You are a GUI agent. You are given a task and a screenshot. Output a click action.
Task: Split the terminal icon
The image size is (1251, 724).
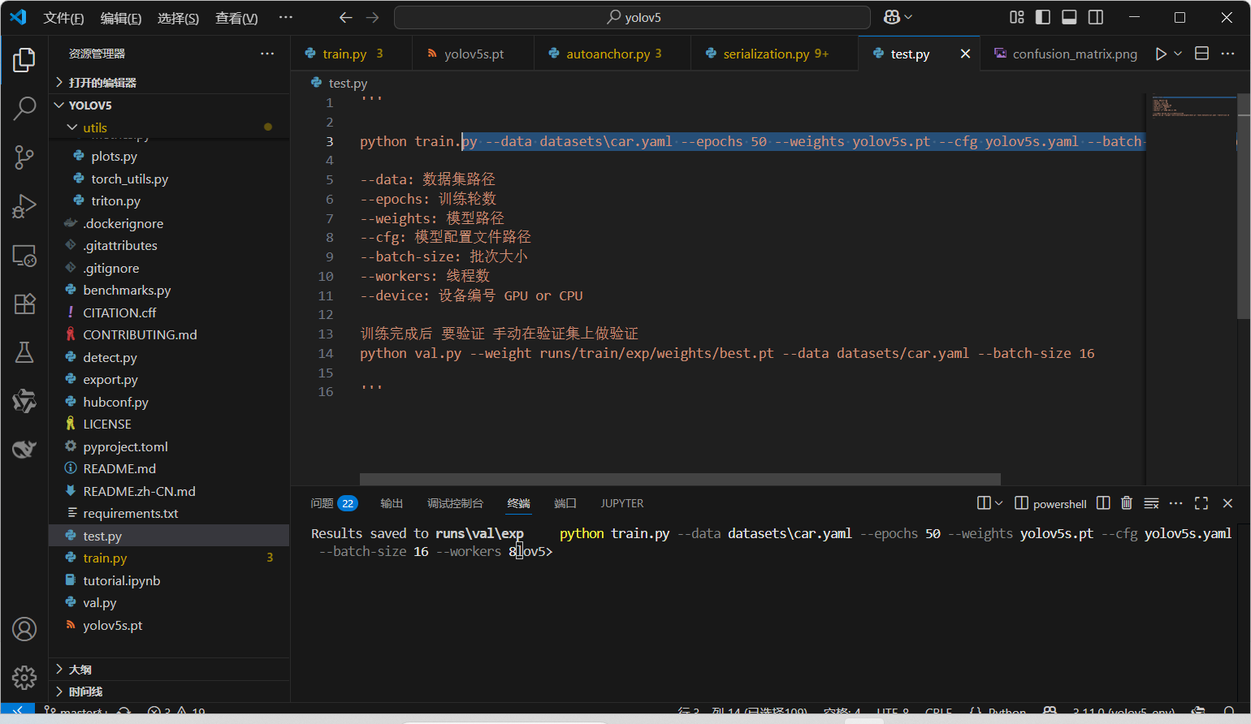pos(1103,503)
